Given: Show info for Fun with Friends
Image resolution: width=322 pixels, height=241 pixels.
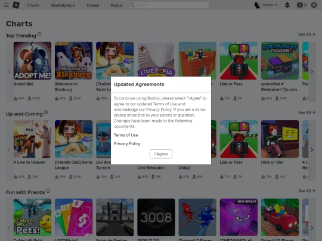Looking at the screenshot, I should [x=48, y=191].
